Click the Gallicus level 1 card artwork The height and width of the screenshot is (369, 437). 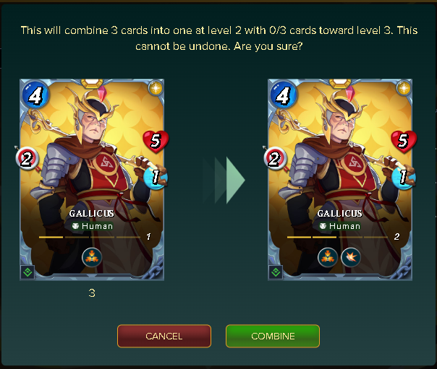tap(92, 180)
